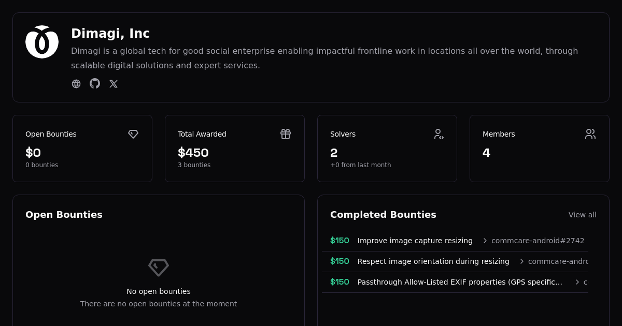Click the Solvers user-code icon
The image size is (622, 326).
click(x=439, y=134)
